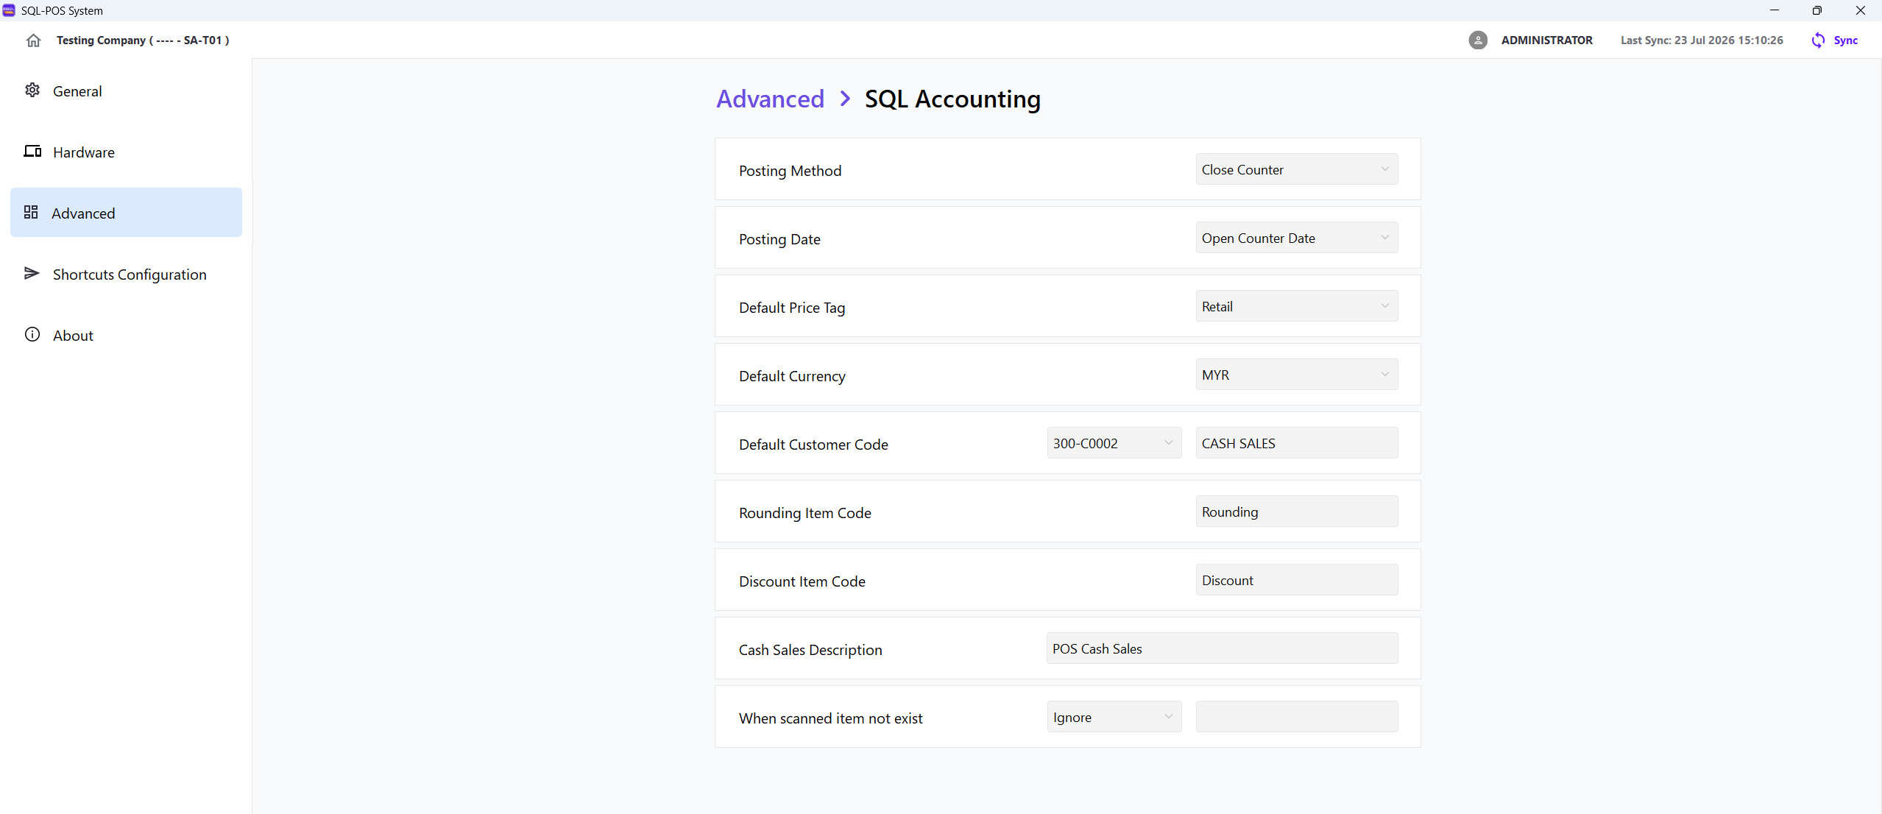Viewport: 1882px width, 814px height.
Task: Click the Discount Item Code label
Action: pyautogui.click(x=802, y=581)
